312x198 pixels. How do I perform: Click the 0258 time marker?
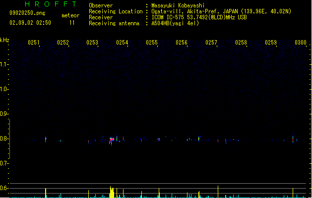point(241,43)
